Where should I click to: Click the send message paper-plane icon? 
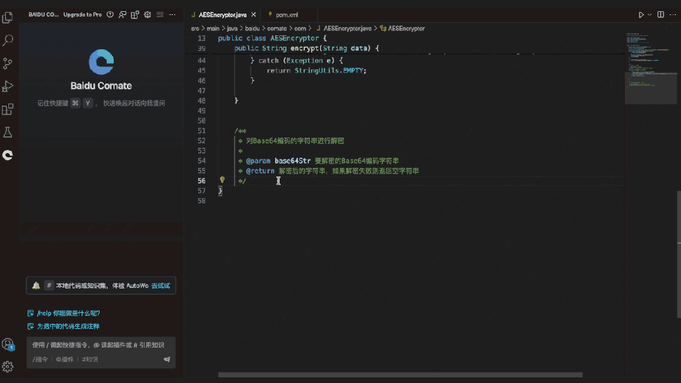coord(166,358)
